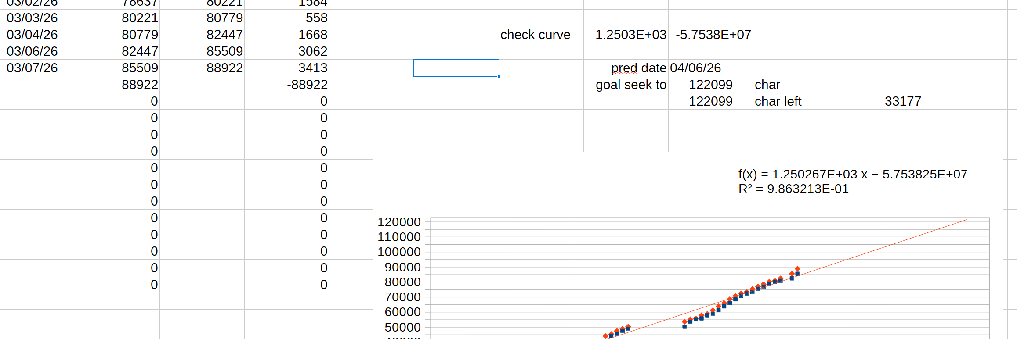
Task: Click the date cell 03/06/26
Action: coord(33,51)
